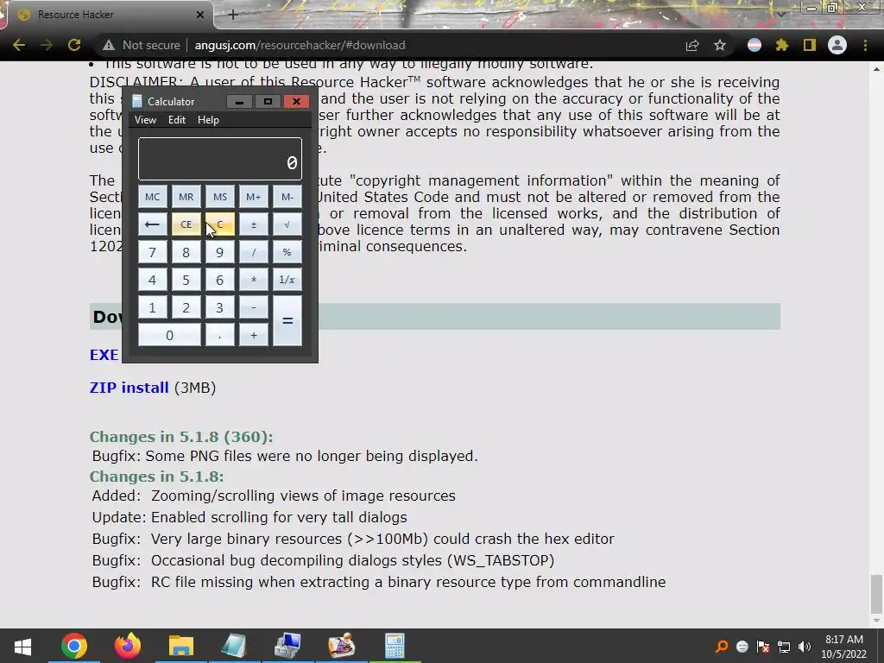Click the percent button
This screenshot has height=663, width=884.
(287, 252)
